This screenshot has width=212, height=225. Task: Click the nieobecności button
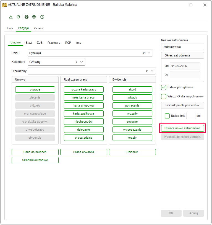coord(83,122)
